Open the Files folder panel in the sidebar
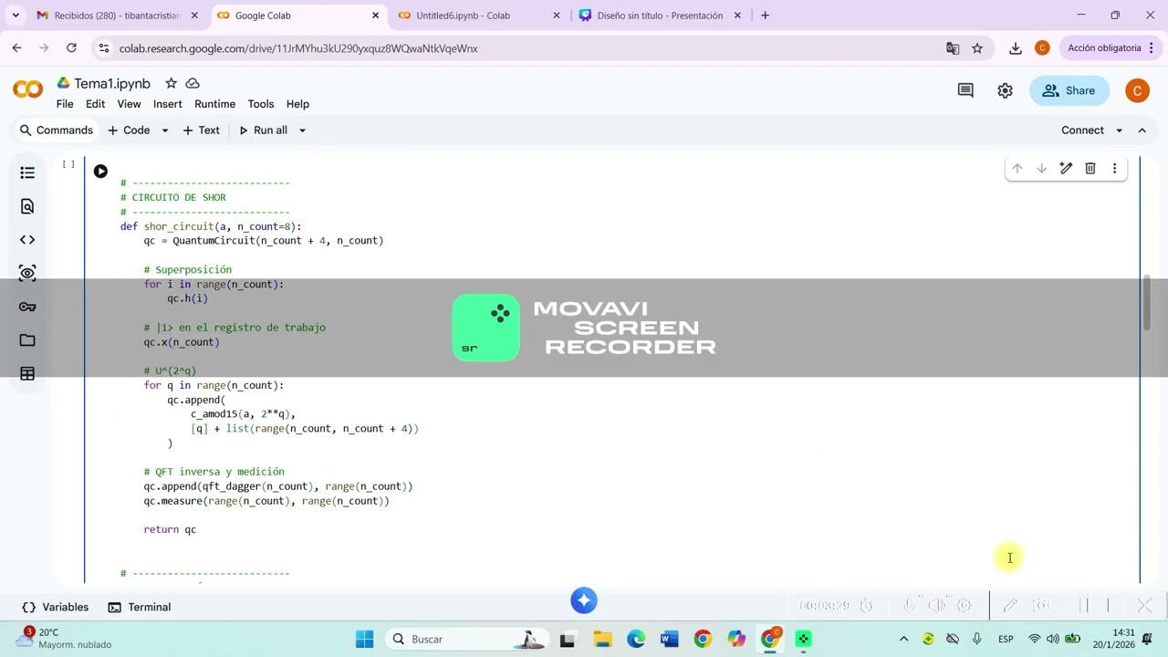This screenshot has width=1168, height=657. (x=27, y=340)
